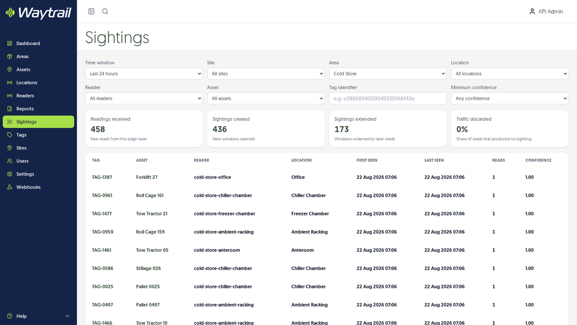
Task: Go to Reports in sidebar
Action: (x=39, y=109)
